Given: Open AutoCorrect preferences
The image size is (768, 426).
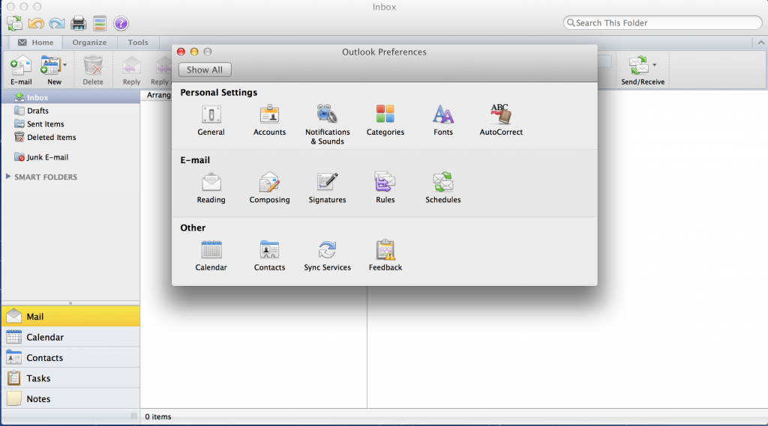Looking at the screenshot, I should 500,121.
